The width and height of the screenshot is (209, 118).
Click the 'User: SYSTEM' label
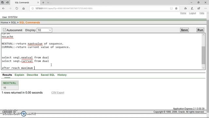[10, 17]
